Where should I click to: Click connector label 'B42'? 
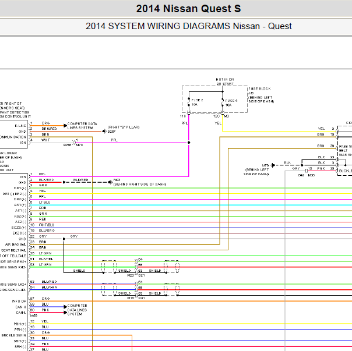click(301, 175)
